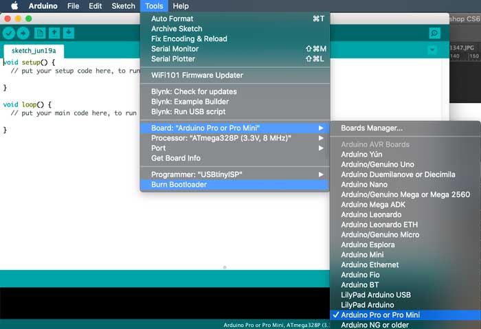Select Arduino Esplora board
This screenshot has width=481, height=329.
(405, 245)
